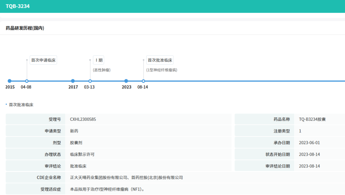Click the 临床默示许可 status value
Viewport: 345px width, 195px height.
click(82, 154)
